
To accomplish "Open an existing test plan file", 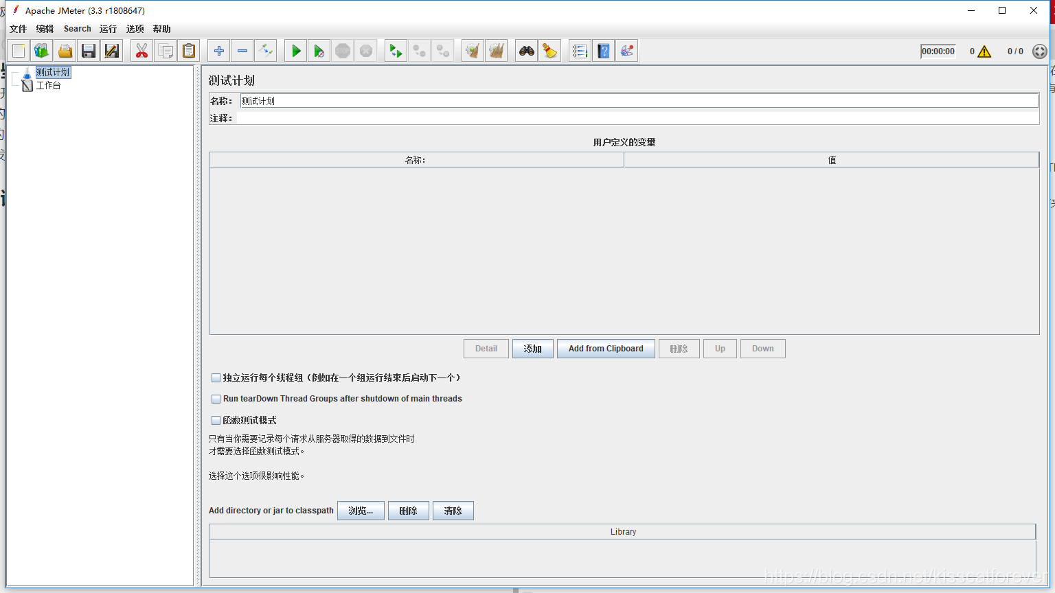I will tap(65, 51).
